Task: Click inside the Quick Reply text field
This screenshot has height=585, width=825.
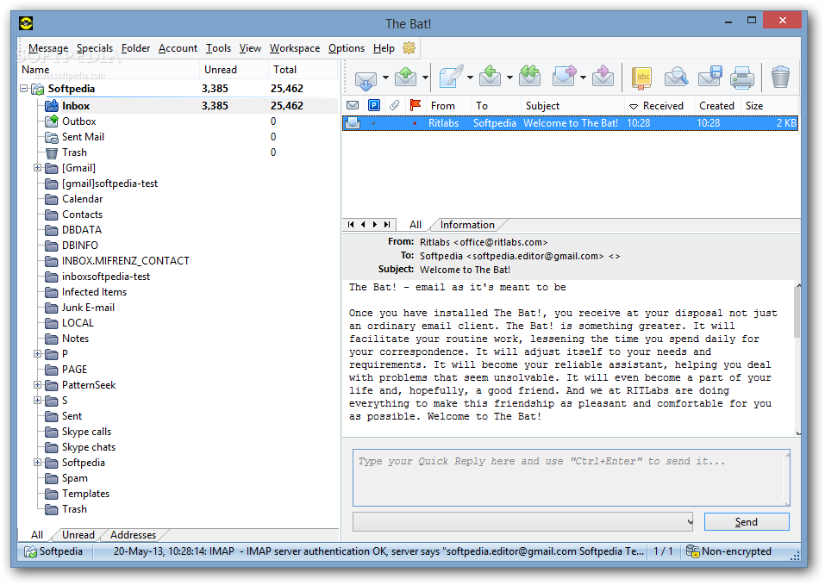Action: (569, 476)
